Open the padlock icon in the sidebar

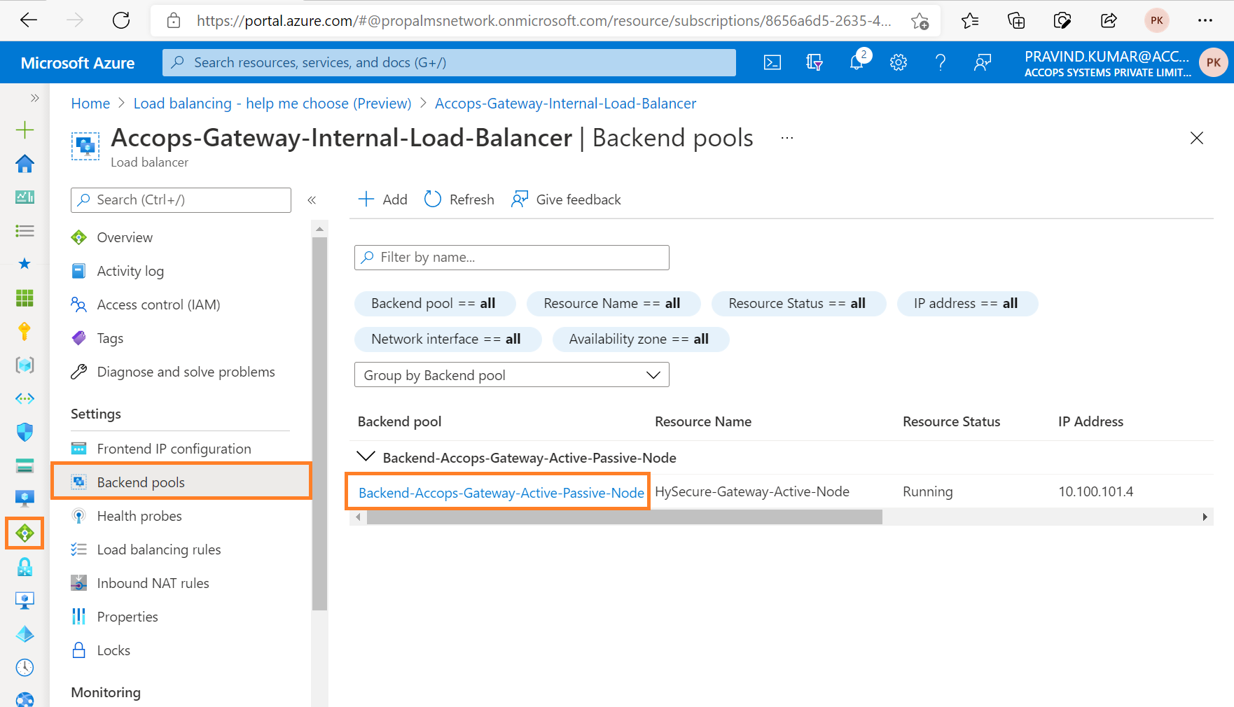(25, 566)
